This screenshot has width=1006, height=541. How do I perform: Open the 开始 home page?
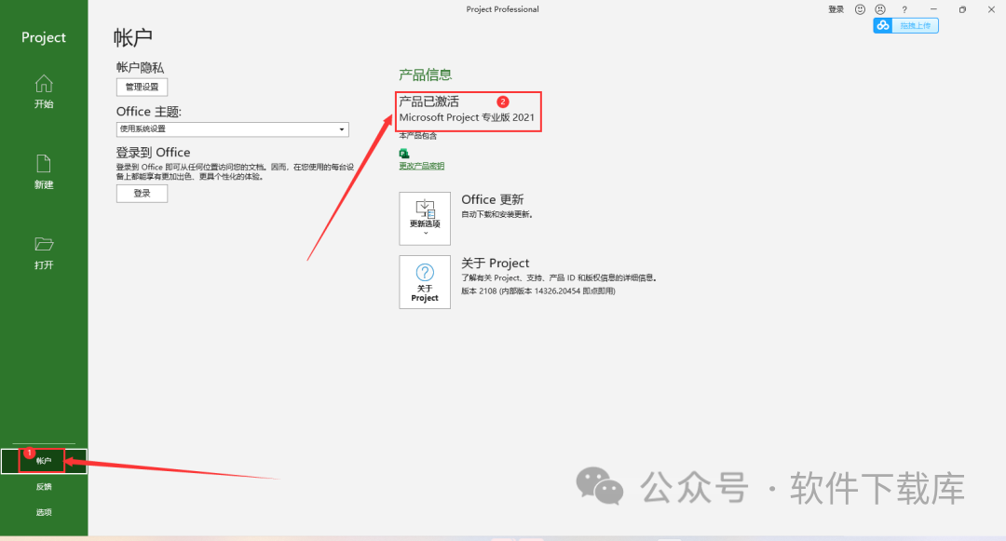pyautogui.click(x=44, y=91)
